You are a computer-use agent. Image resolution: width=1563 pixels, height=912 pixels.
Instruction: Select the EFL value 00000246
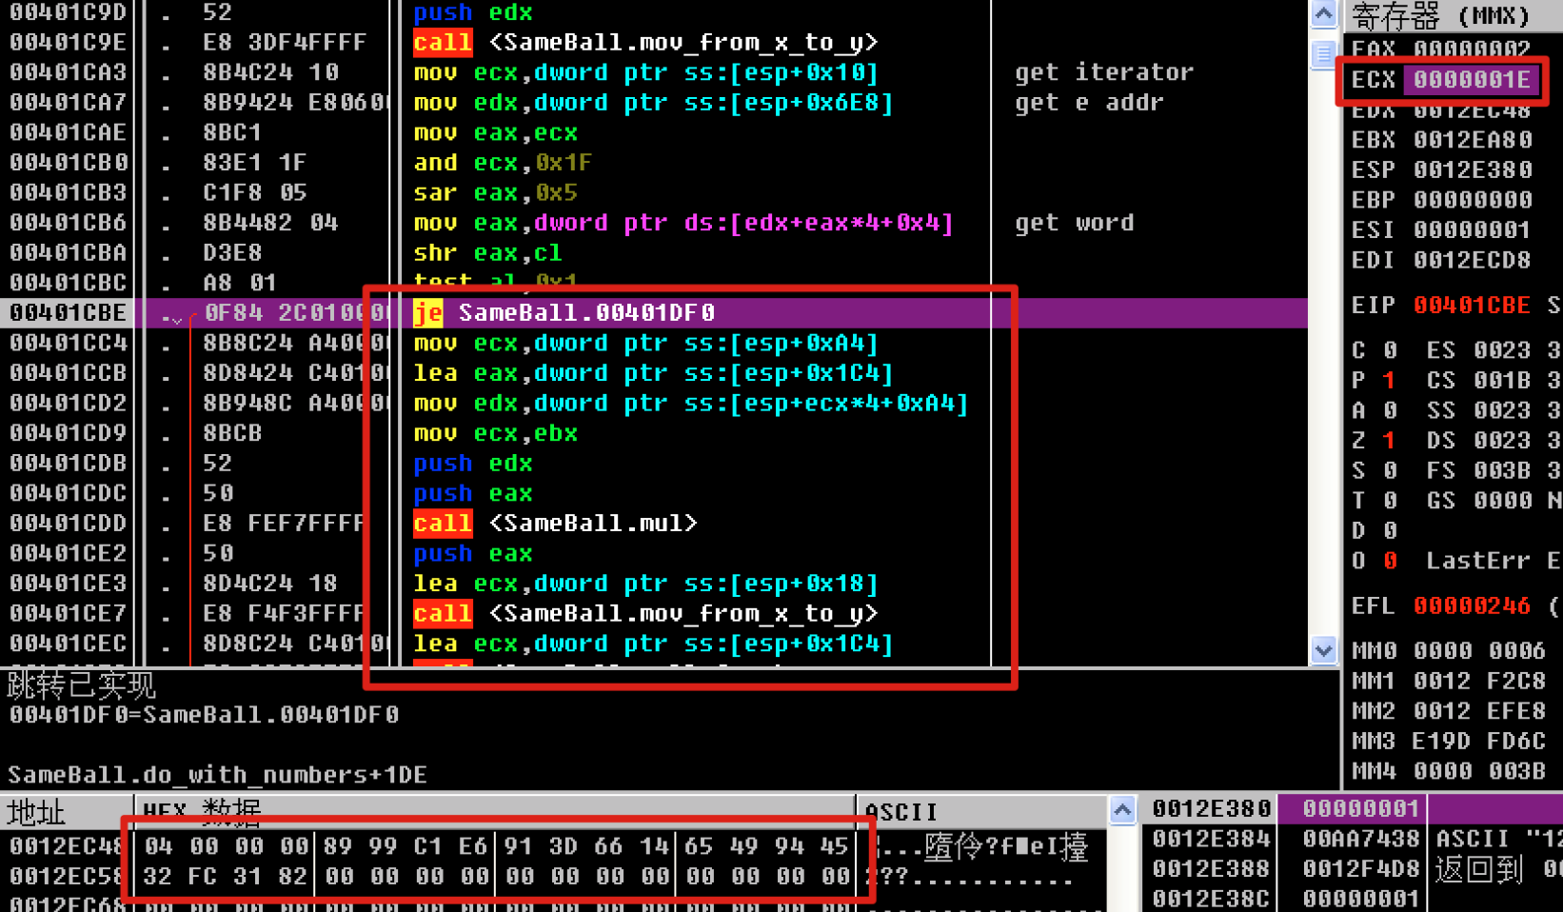point(1472,606)
